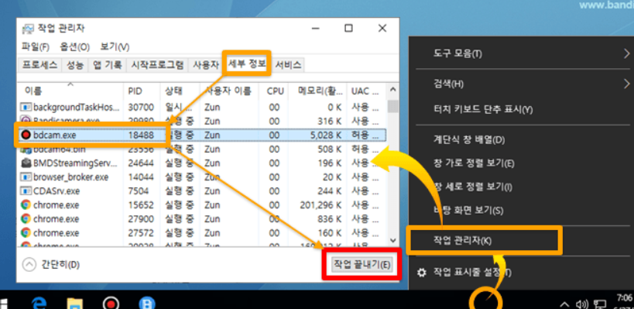Image resolution: width=634 pixels, height=309 pixels.
Task: Click the CDASrv.exe process icon
Action: [x=26, y=191]
